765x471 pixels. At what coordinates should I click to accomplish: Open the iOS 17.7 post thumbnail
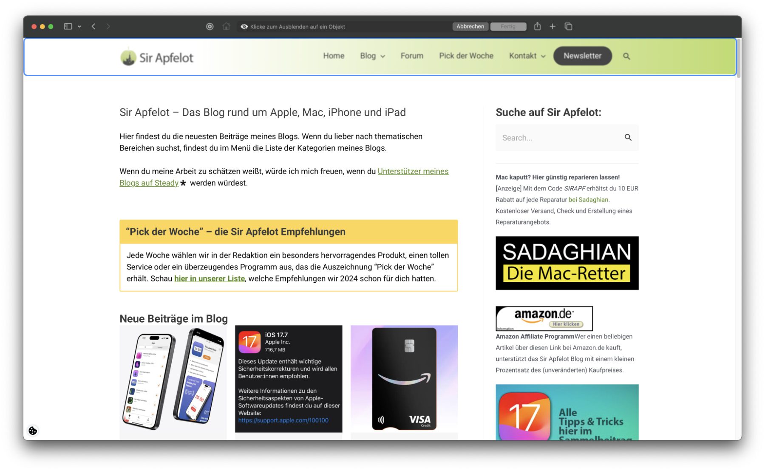click(289, 379)
